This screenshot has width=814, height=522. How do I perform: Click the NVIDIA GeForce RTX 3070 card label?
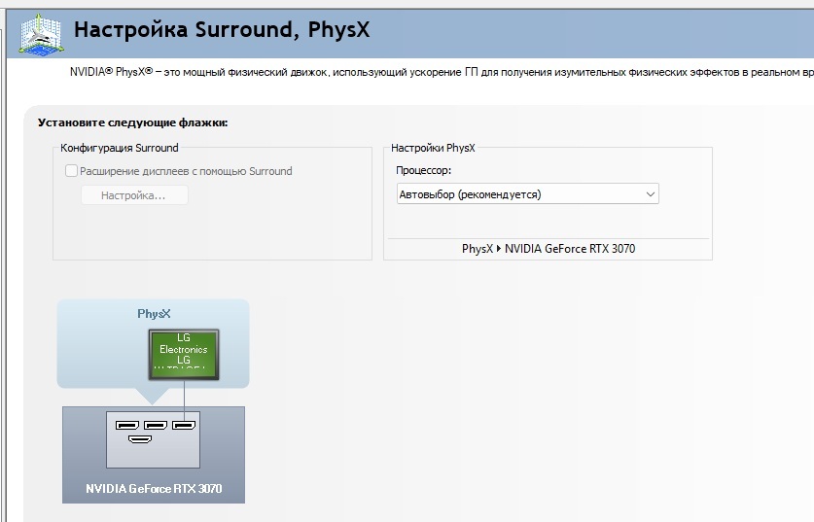154,488
